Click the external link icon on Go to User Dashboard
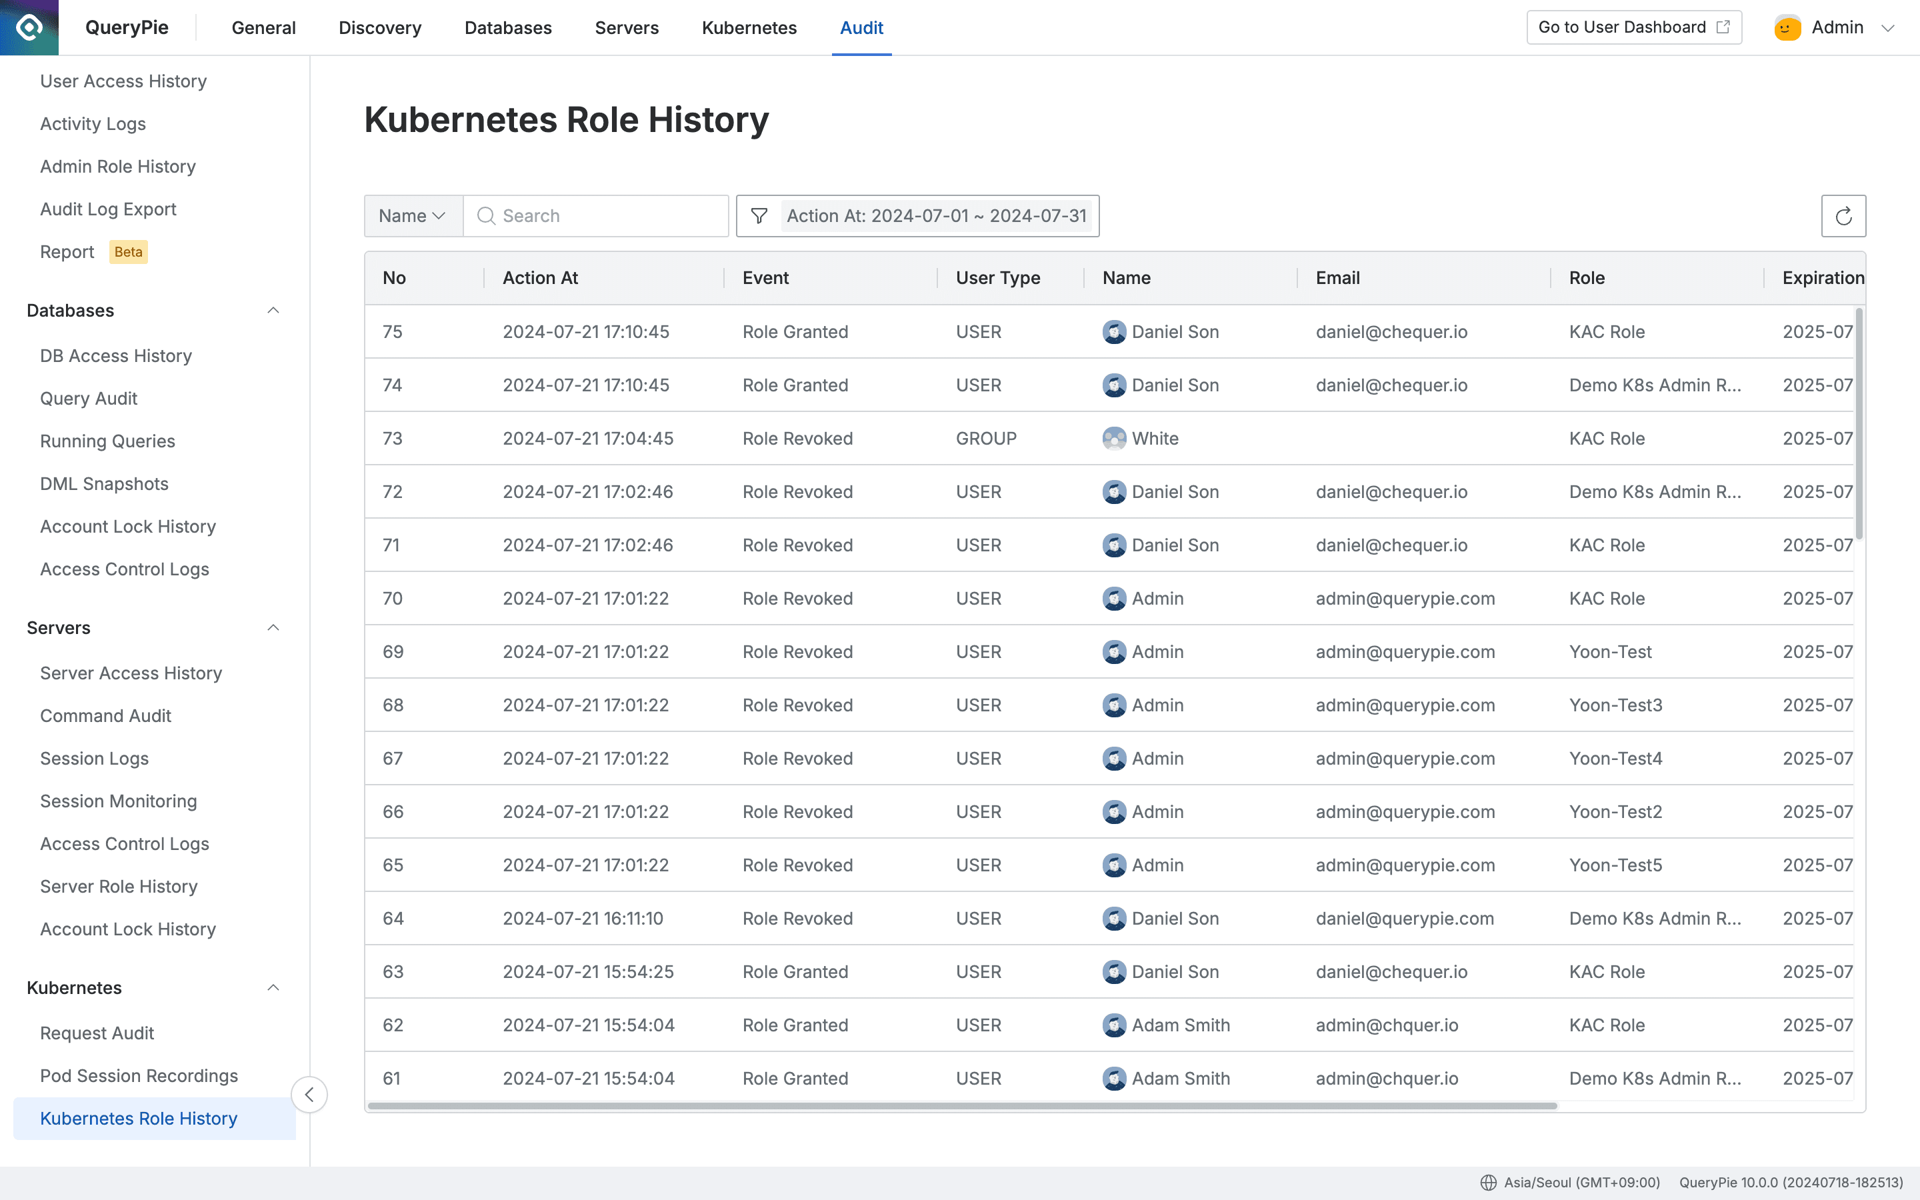 (1723, 26)
